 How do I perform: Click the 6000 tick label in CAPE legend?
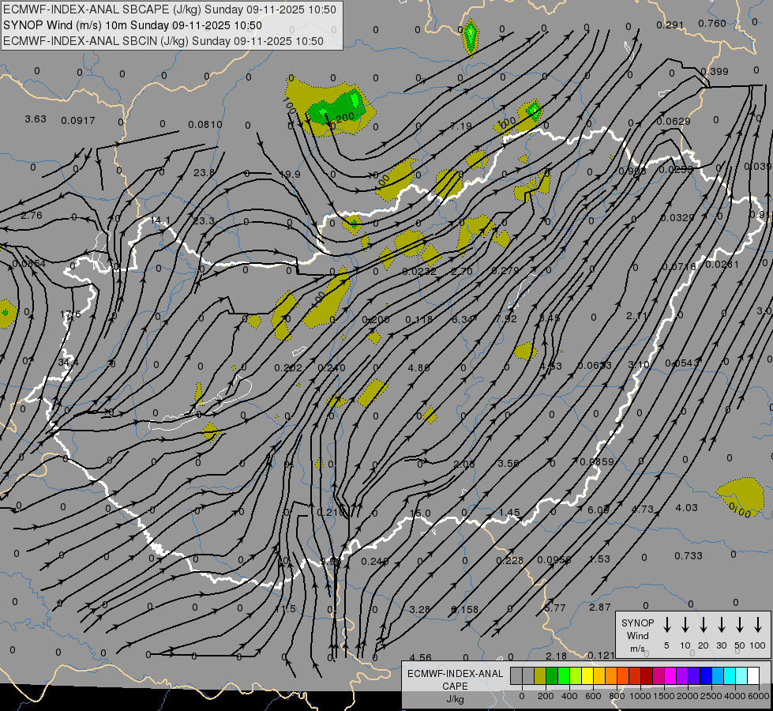tap(760, 696)
